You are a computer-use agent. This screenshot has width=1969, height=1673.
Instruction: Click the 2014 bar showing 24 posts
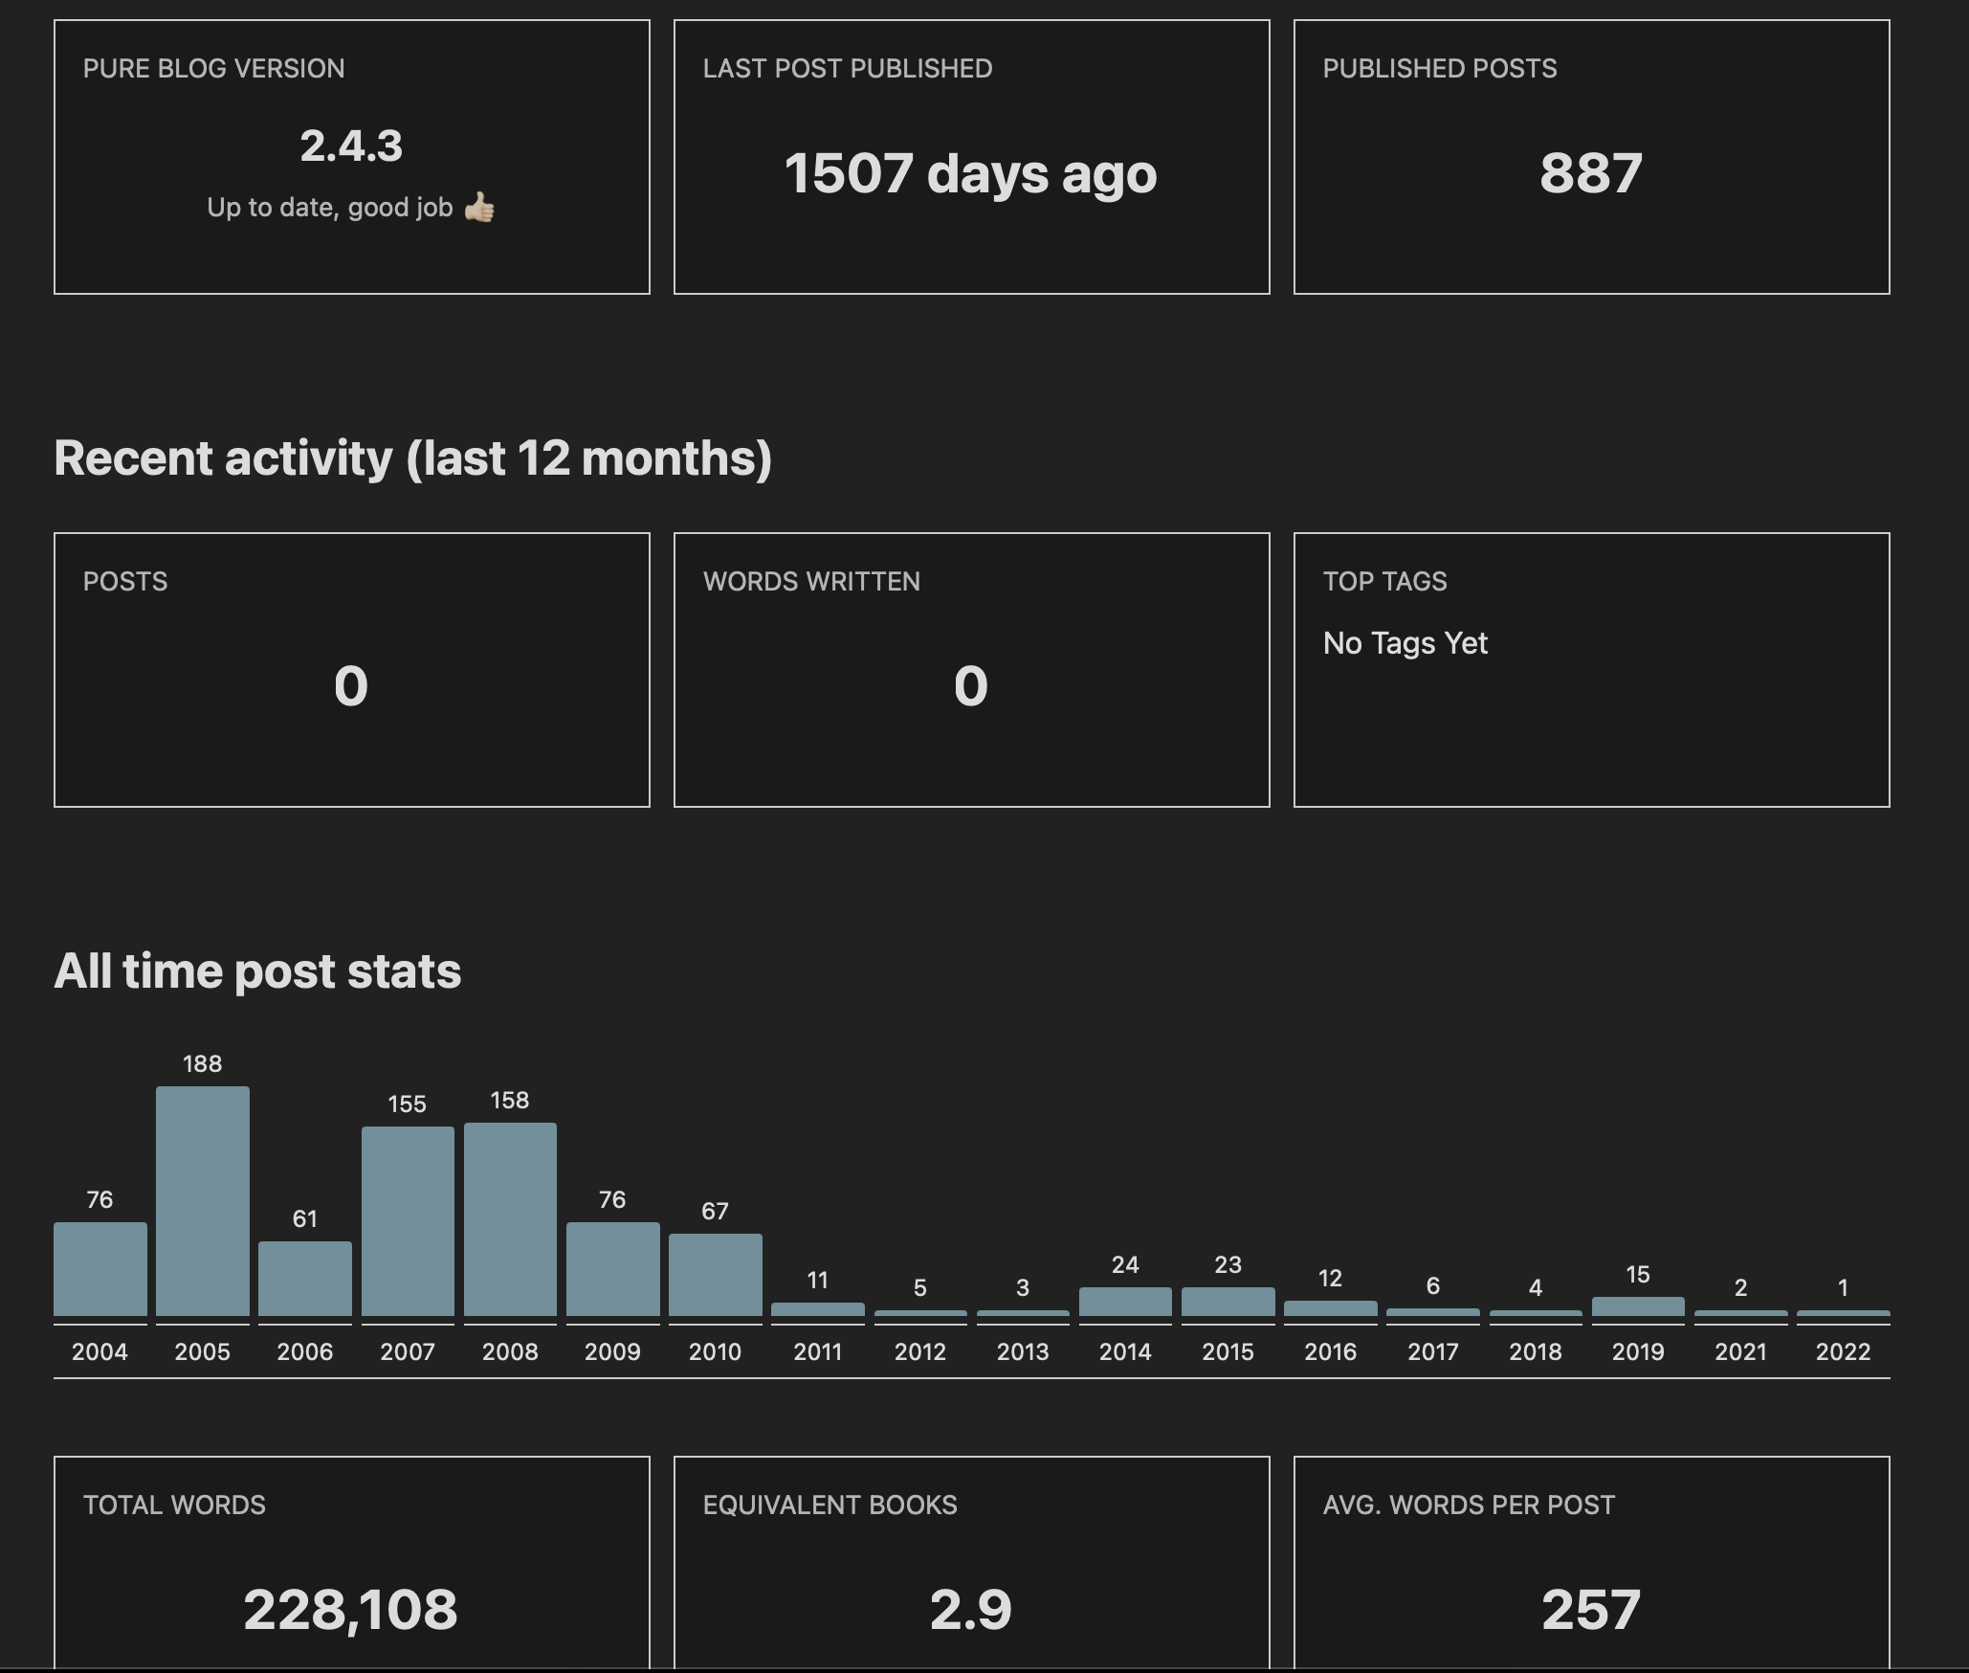click(x=1124, y=1304)
